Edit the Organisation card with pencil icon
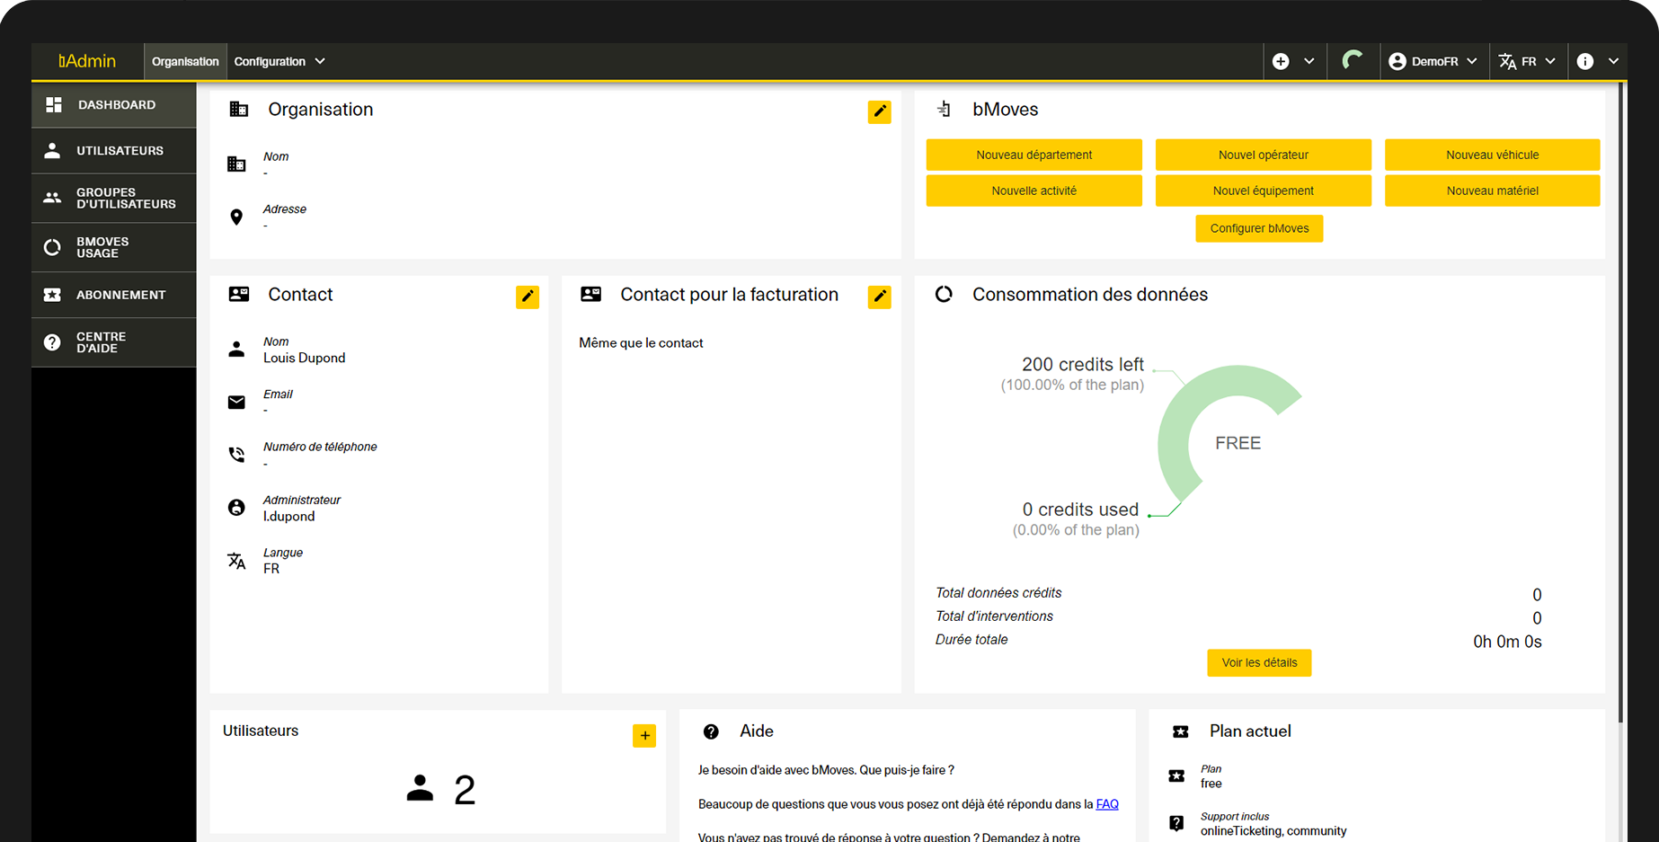The image size is (1659, 842). 879,111
